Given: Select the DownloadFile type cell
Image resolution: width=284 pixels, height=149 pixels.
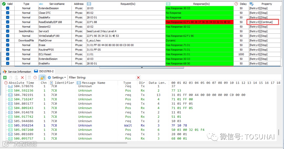Looking at the screenshot, I should tap(26, 40).
